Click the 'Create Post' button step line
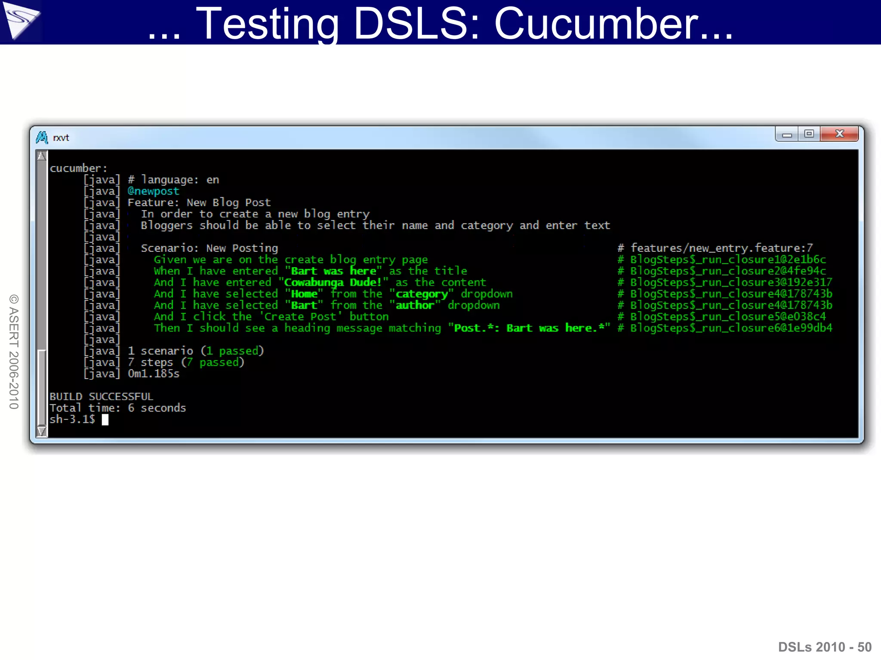The width and height of the screenshot is (881, 660). coord(271,317)
